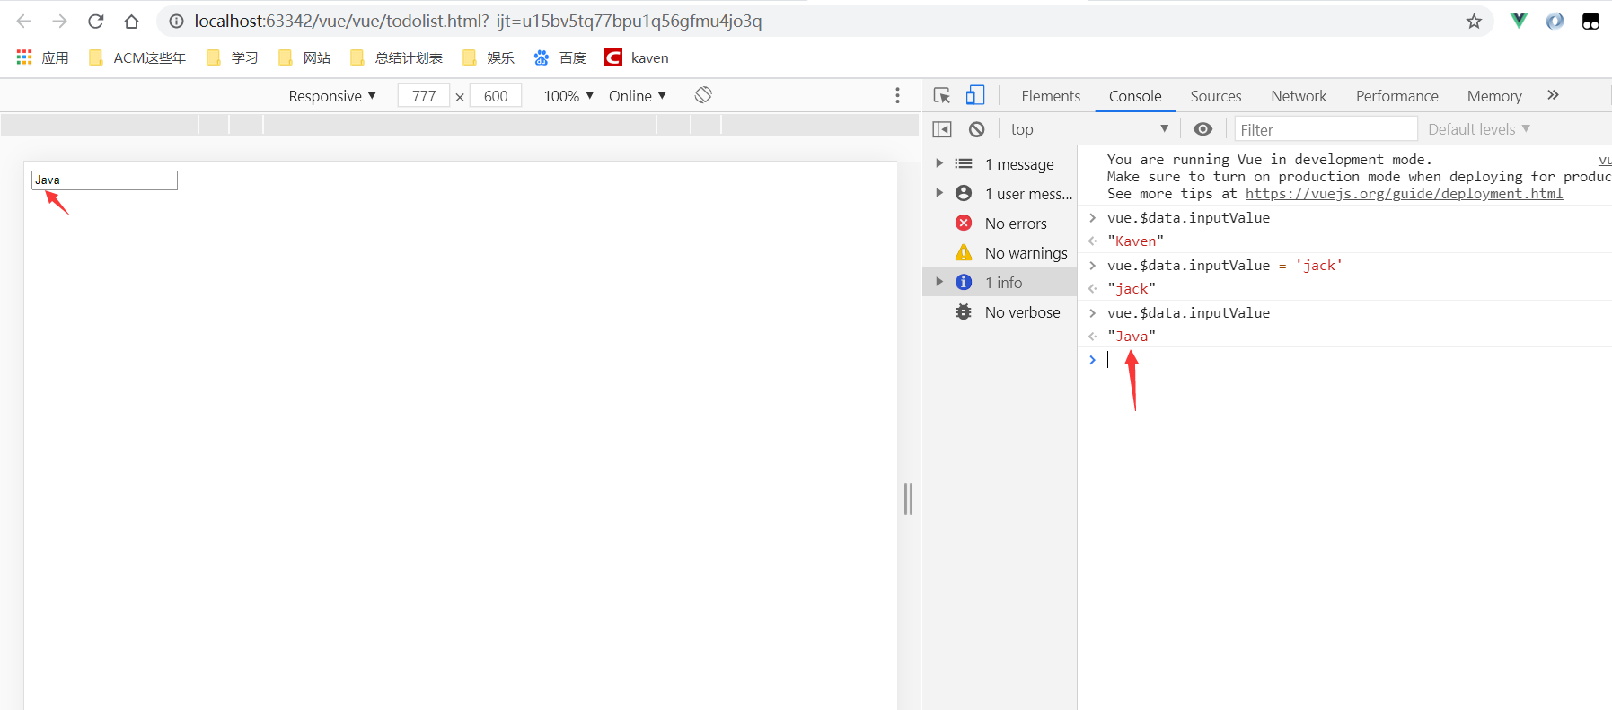Select the "Kaven" console result
1612x710 pixels.
[x=1135, y=241]
